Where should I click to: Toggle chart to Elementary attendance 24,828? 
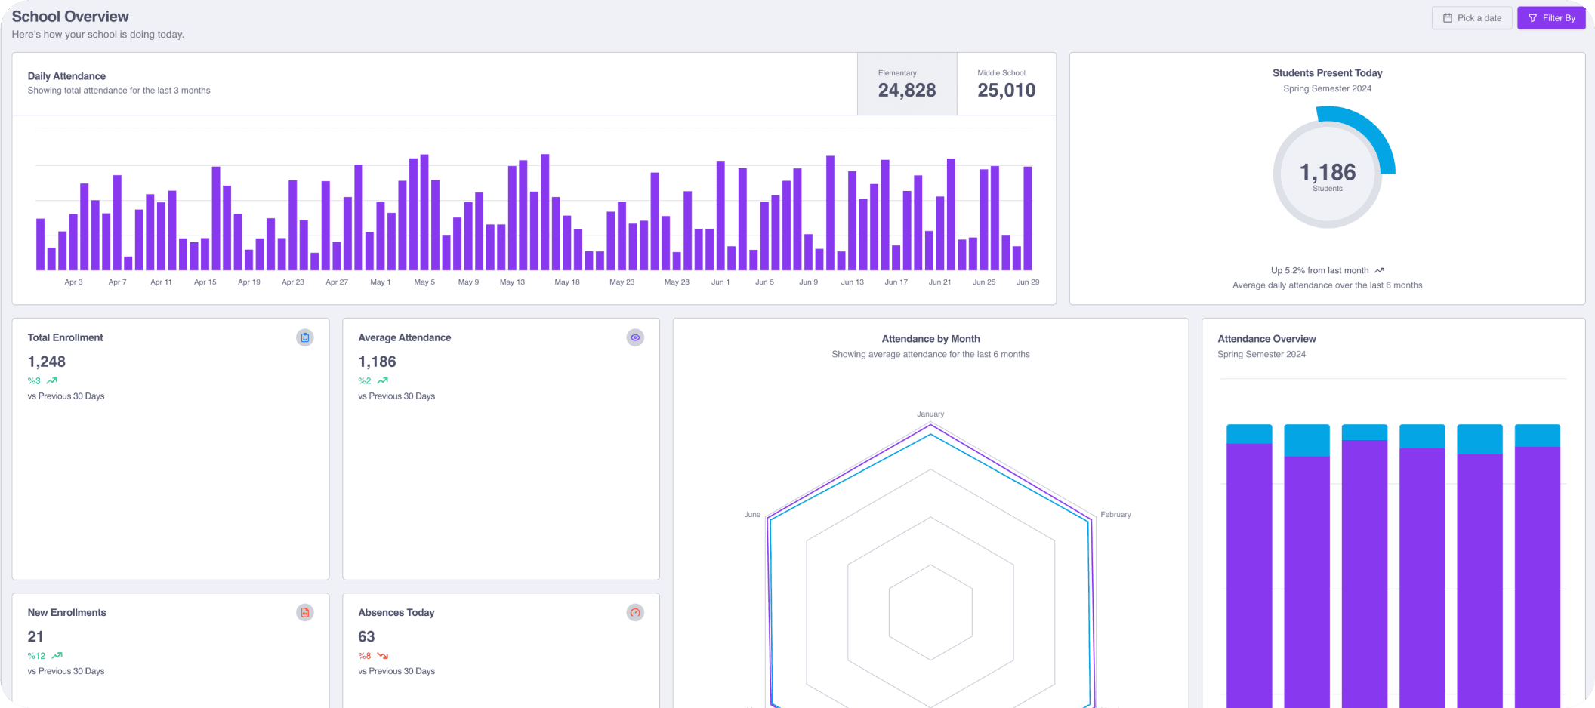pyautogui.click(x=907, y=84)
